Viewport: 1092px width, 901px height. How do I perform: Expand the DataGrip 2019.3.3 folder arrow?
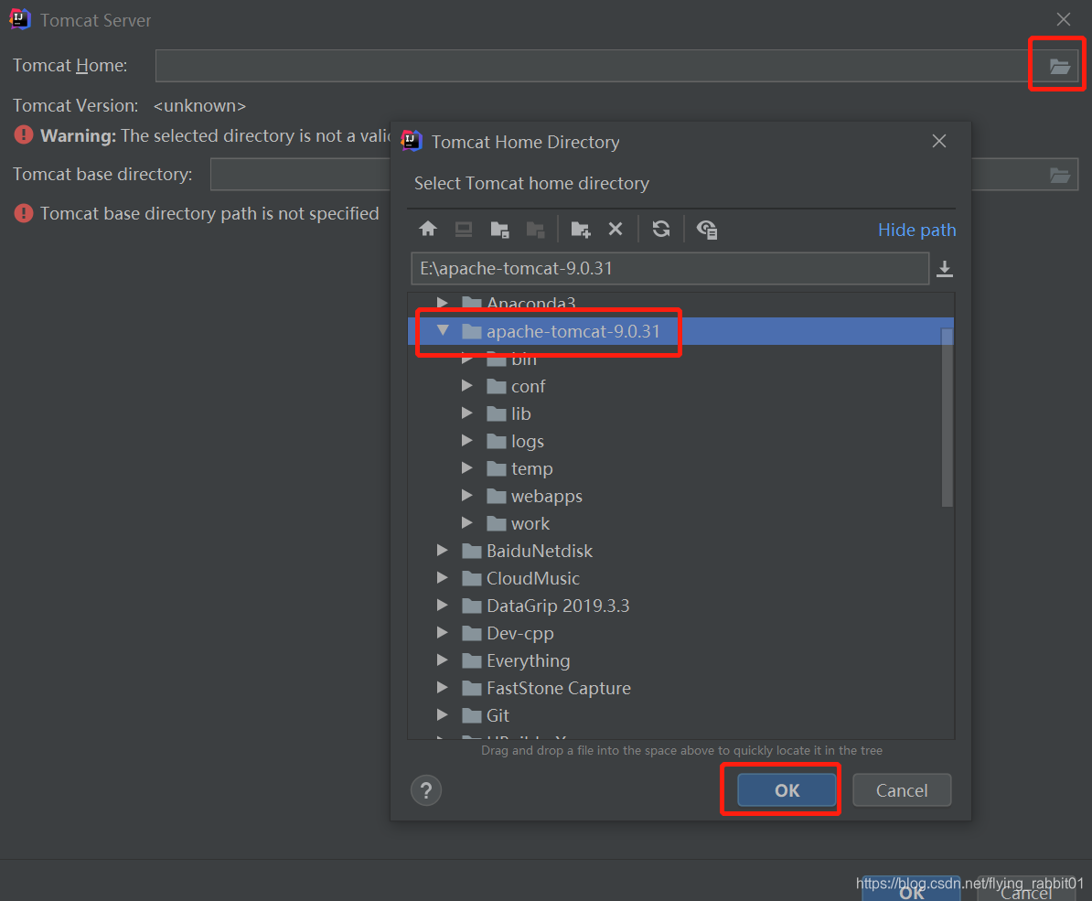(443, 605)
